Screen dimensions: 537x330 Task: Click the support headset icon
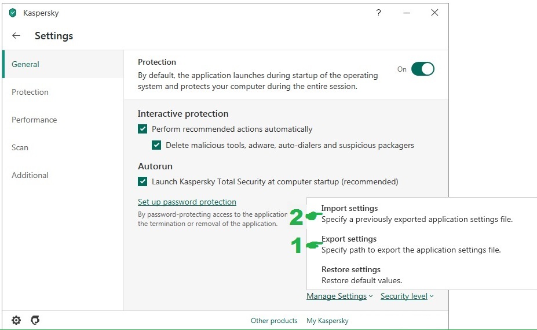pos(35,320)
